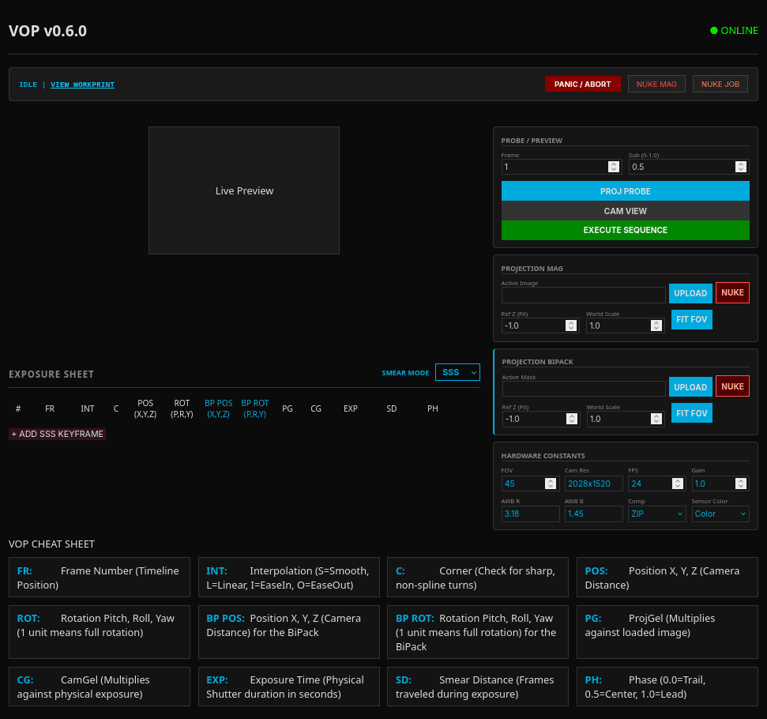Click the green ONLINE status indicator

(734, 30)
